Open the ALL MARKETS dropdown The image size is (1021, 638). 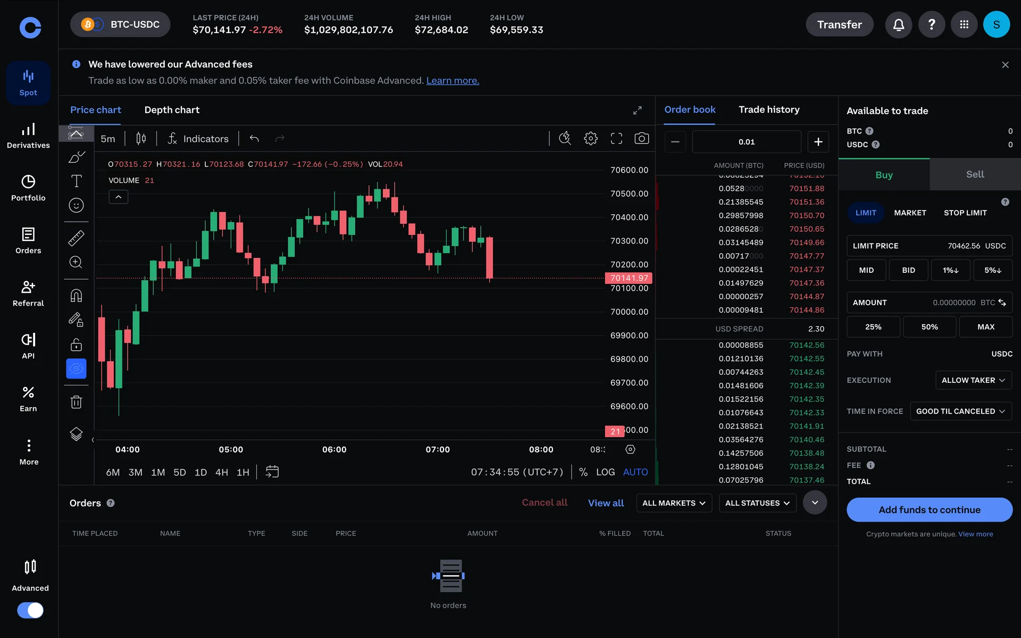(x=673, y=503)
